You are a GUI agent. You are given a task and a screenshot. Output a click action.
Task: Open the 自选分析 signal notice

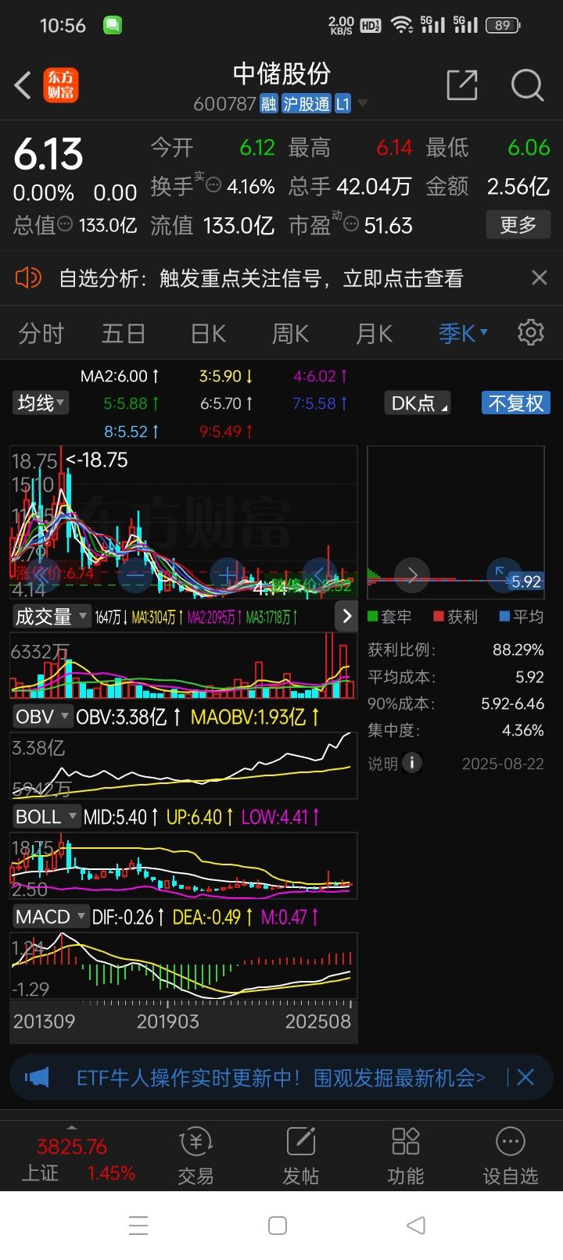coord(261,278)
